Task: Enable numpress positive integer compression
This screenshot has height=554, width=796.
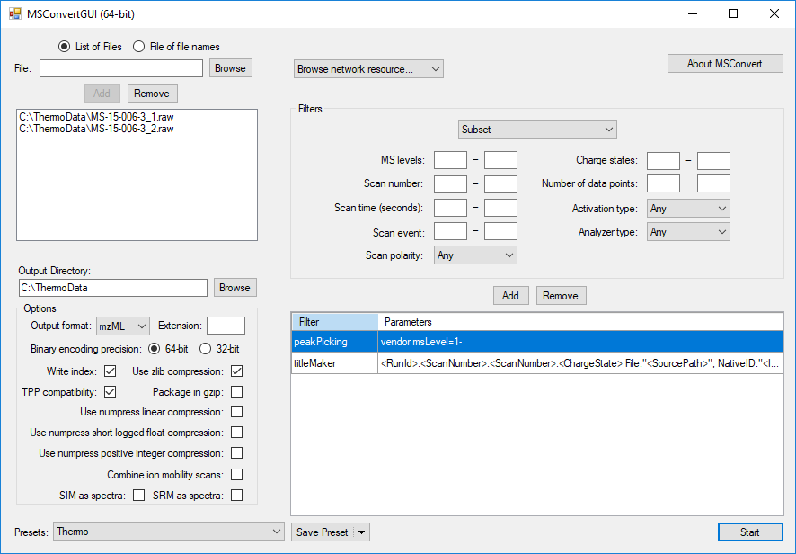Action: (x=236, y=453)
